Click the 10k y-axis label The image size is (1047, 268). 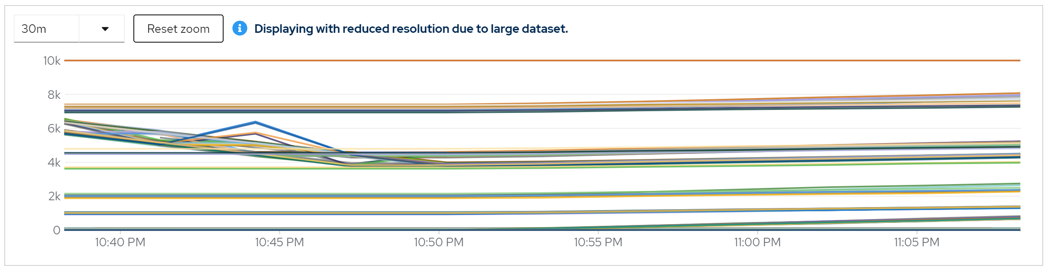tap(52, 61)
